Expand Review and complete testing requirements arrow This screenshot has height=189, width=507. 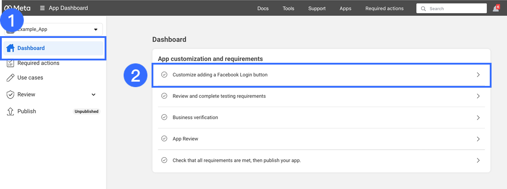(478, 96)
